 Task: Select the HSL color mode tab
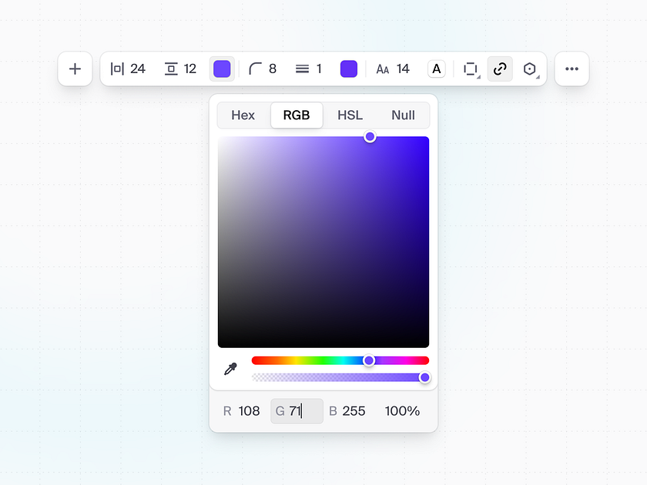click(350, 115)
